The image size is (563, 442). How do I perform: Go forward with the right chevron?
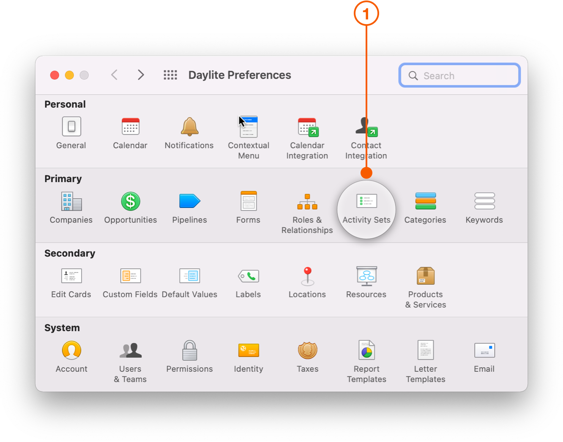point(141,75)
